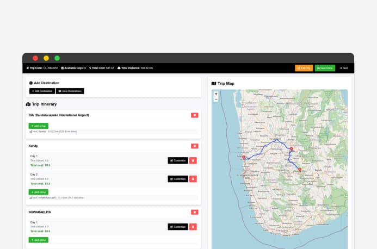Click the southernmost red marker on map

coord(300,170)
